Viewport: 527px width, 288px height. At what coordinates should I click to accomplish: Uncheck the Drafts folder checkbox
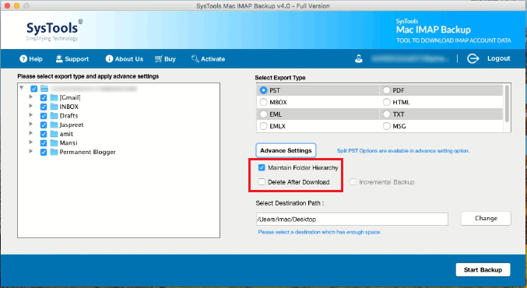44,116
